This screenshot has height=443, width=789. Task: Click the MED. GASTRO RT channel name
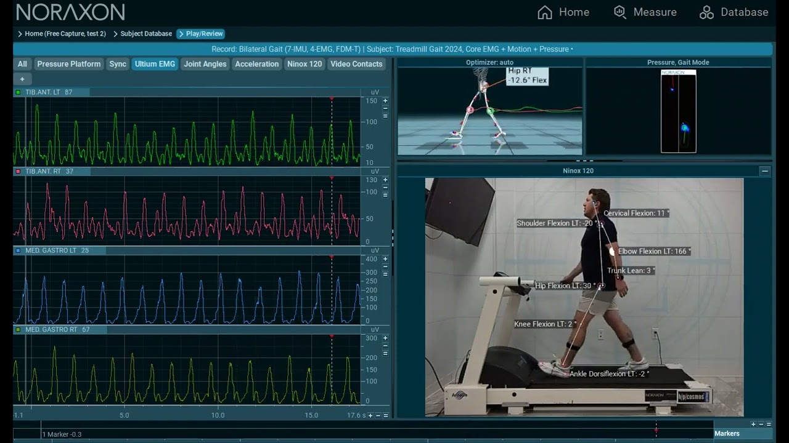tap(51, 330)
